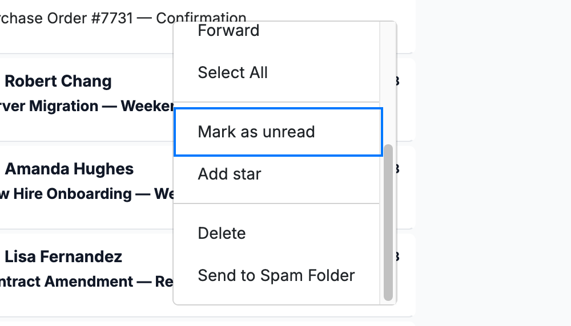Image resolution: width=571 pixels, height=326 pixels.
Task: Click the Contract Amendment subject line
Action: [87, 282]
